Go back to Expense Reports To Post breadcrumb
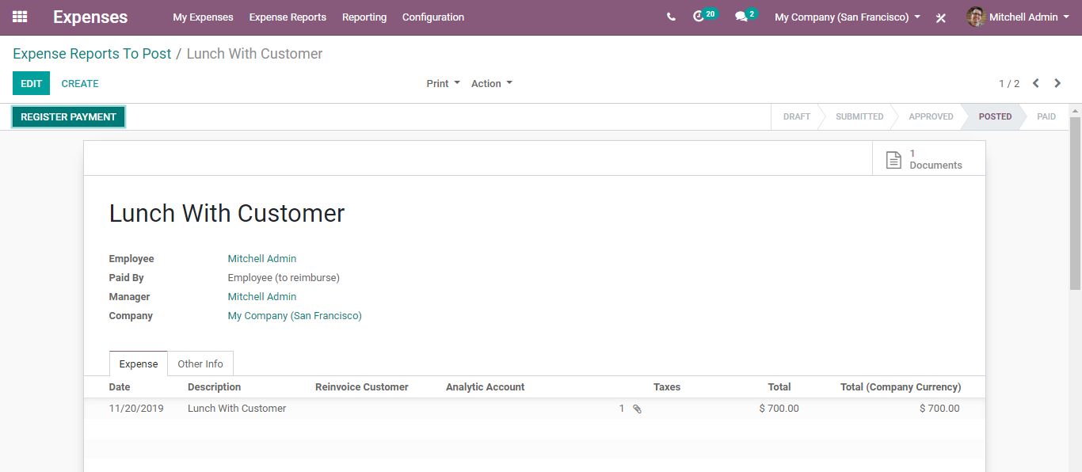 pos(92,54)
